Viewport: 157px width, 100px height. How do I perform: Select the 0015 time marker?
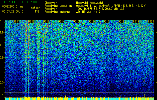[76, 21]
